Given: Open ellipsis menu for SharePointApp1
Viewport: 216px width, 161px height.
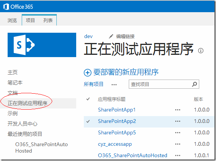Looking at the screenshot, I should (x=178, y=110).
